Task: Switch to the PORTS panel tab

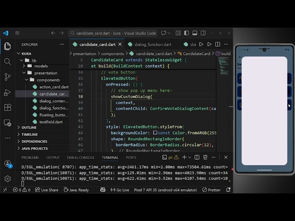Action: [x=131, y=157]
